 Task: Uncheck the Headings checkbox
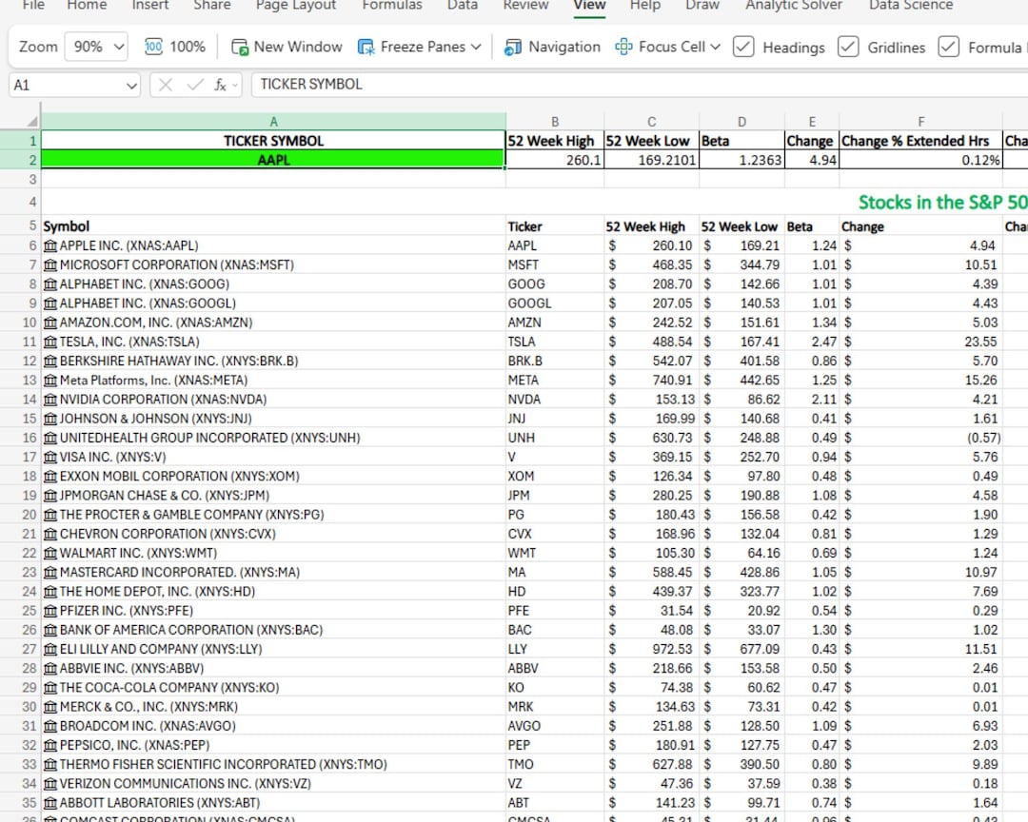[x=743, y=46]
